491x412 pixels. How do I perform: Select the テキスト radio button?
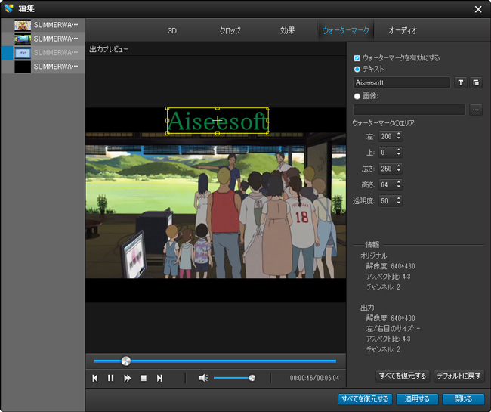[x=357, y=69]
